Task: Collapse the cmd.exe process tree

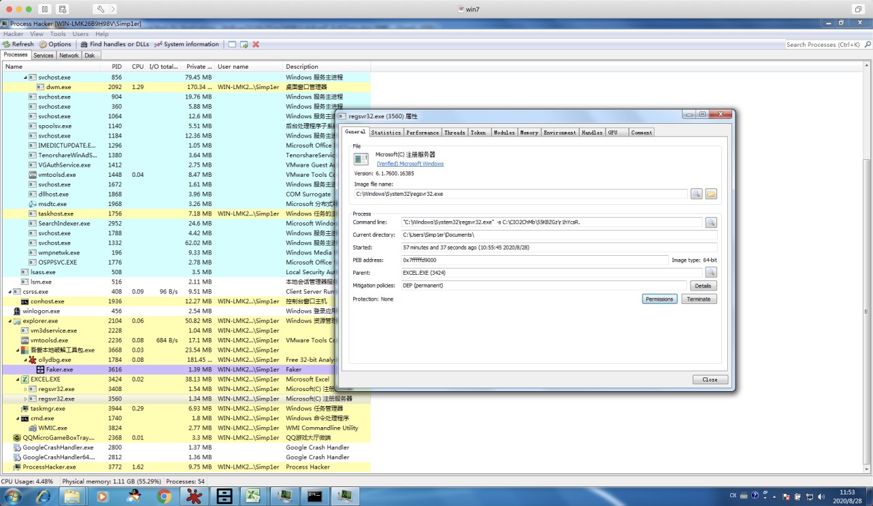Action: [18, 418]
